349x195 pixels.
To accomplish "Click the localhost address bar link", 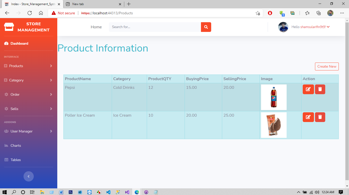I will click(107, 13).
